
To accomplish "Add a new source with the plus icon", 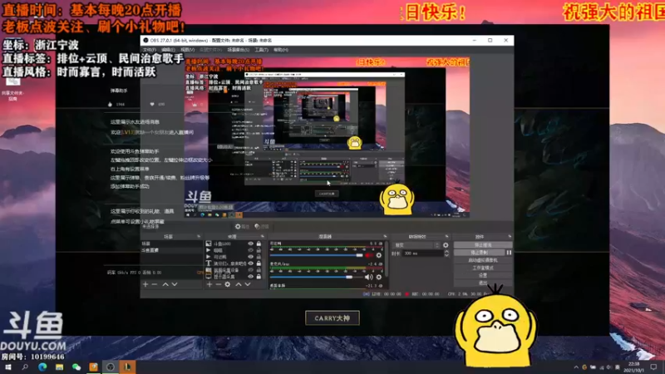I will [x=209, y=284].
